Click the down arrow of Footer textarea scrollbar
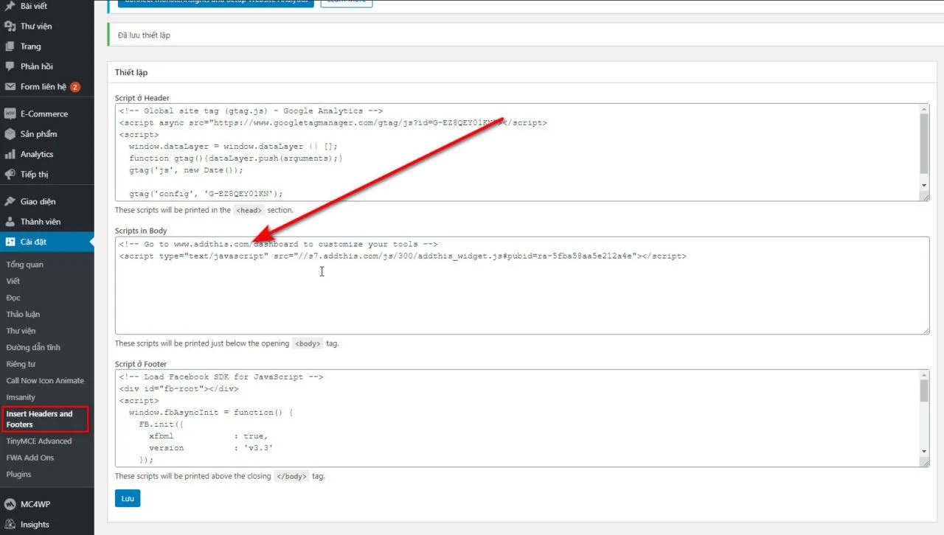Screen dimensions: 944x535 click(x=924, y=451)
